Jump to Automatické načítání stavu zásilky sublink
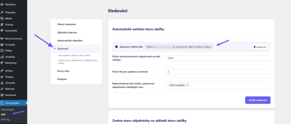Viewport: 291px width, 124px height. [74, 55]
